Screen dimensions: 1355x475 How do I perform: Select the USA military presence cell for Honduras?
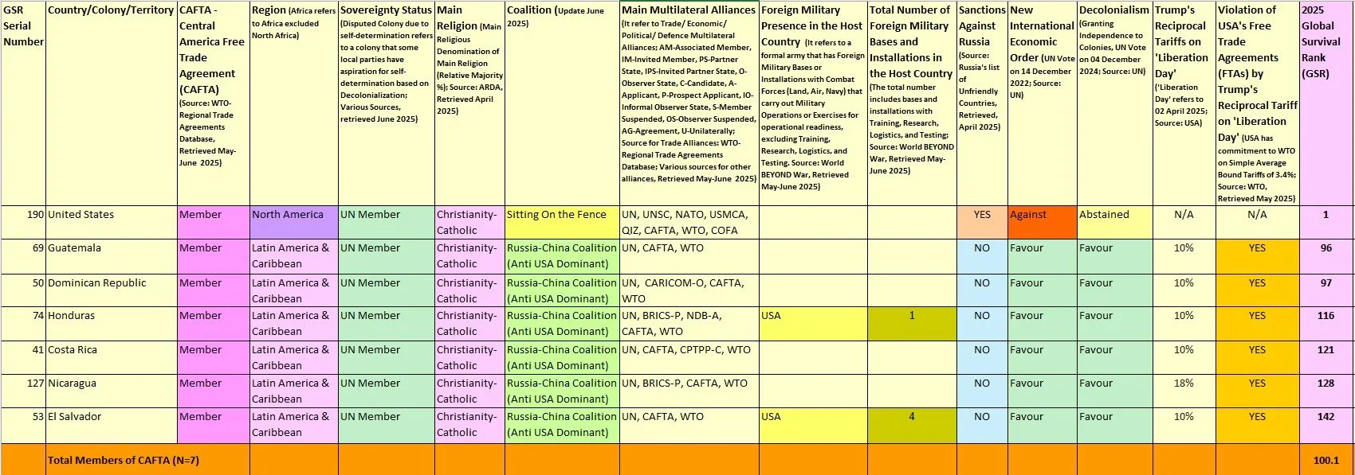click(813, 324)
